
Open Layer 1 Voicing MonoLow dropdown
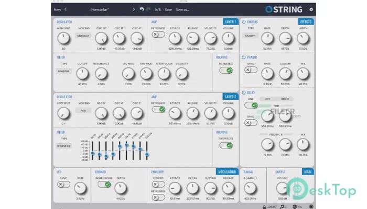coord(83,36)
